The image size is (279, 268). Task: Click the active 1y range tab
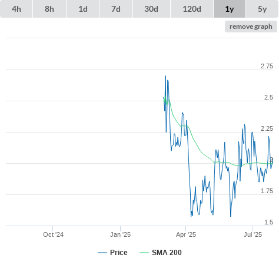[230, 9]
